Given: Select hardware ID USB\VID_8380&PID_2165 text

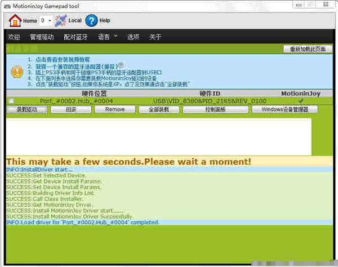Looking at the screenshot, I should tap(210, 101).
